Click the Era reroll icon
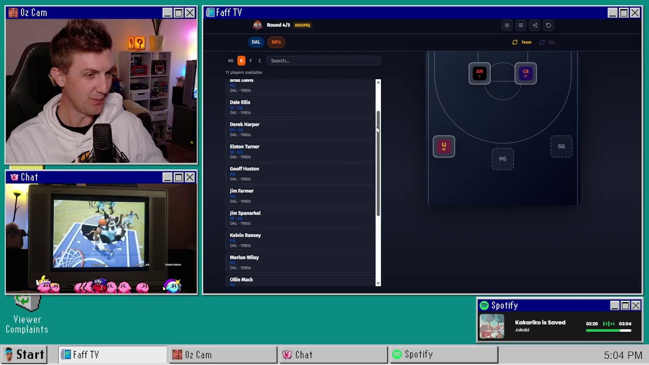649x365 pixels. (x=542, y=42)
